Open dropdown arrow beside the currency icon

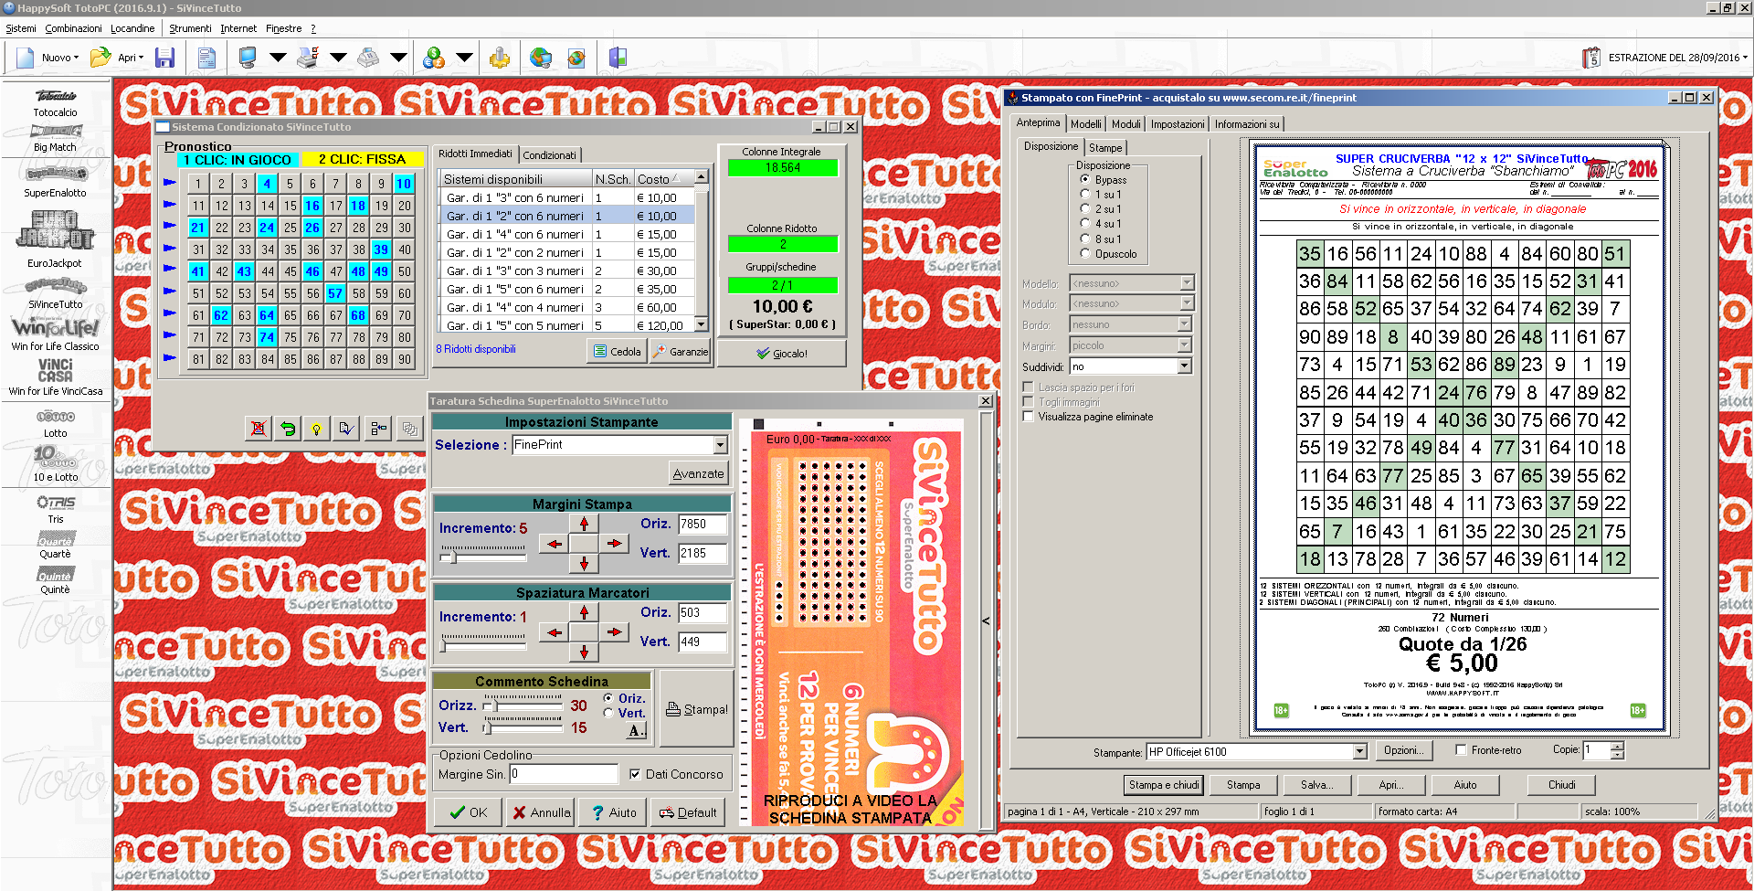[464, 58]
